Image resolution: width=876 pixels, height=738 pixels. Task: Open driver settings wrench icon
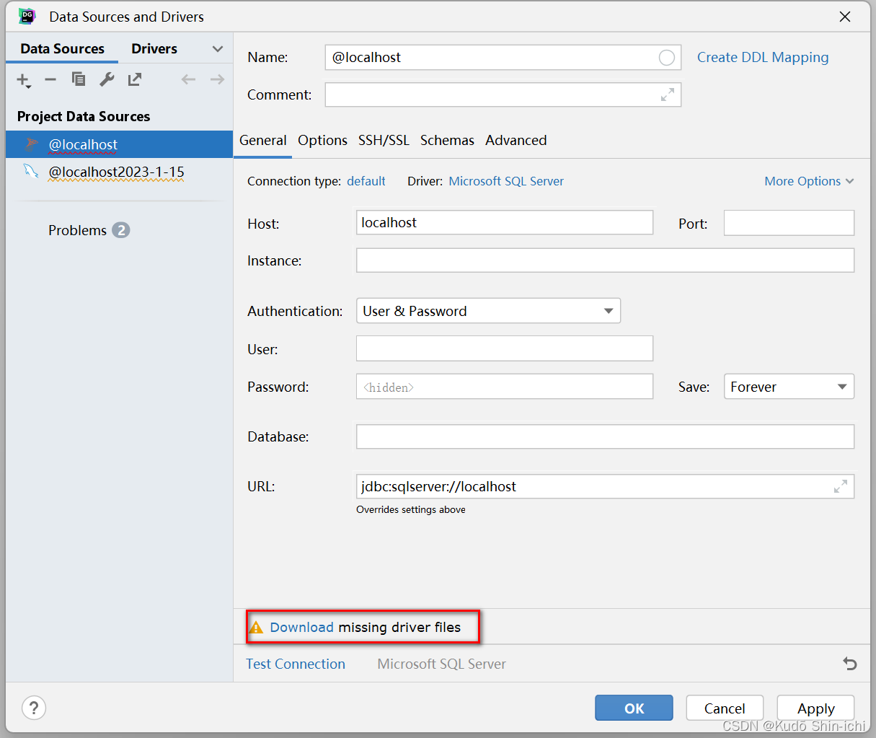tap(107, 79)
